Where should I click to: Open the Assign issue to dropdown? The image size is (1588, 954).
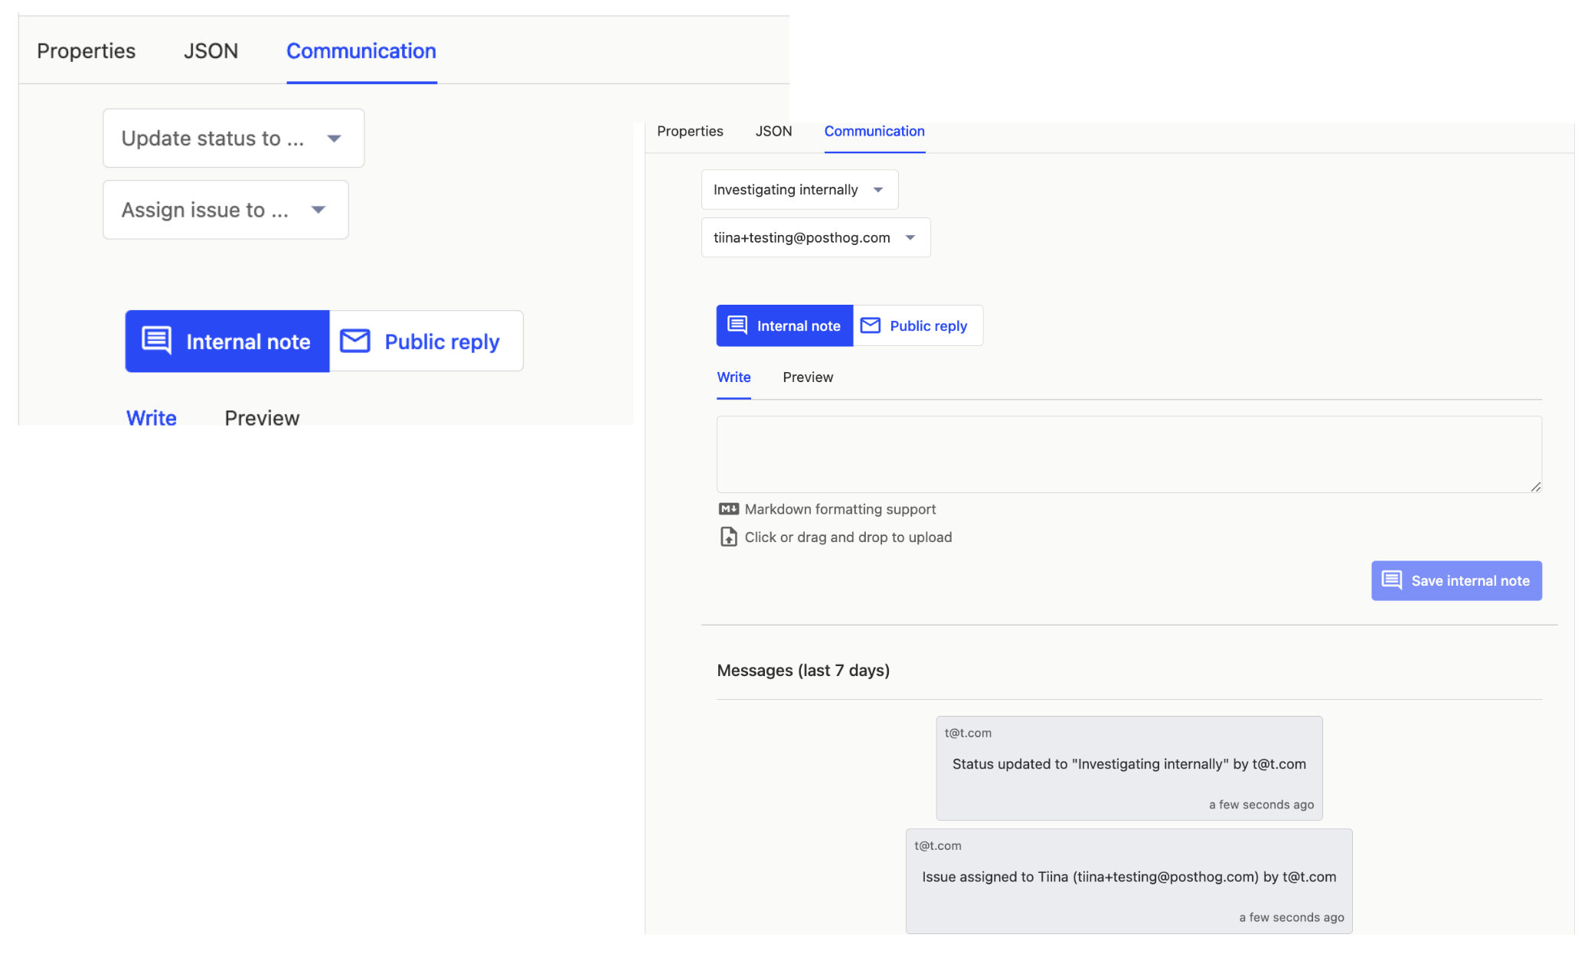[225, 210]
